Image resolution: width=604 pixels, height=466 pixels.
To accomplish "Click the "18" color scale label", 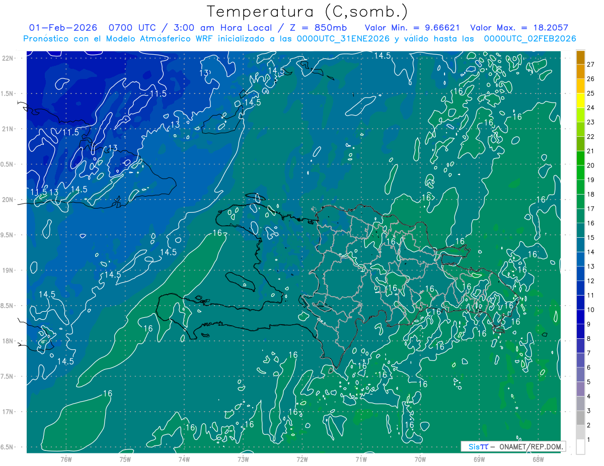I will click(590, 194).
